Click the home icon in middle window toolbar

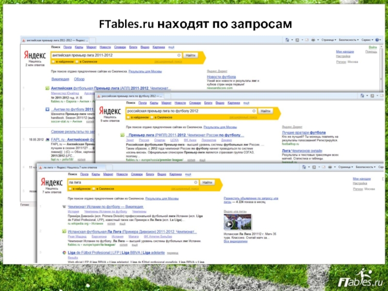[x=362, y=96]
